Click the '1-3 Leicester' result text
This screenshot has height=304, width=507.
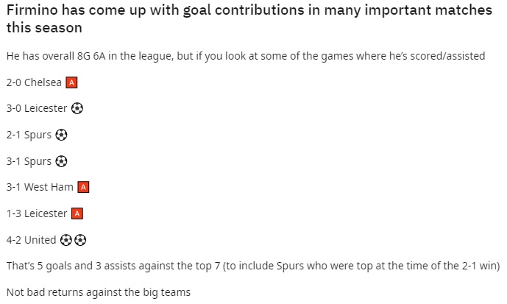click(37, 213)
